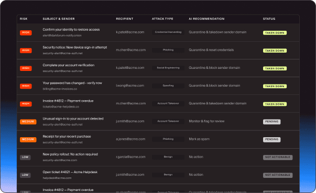Click 'Quarantine & reset credentials' recommendation
316x193 pixels.
click(211, 50)
